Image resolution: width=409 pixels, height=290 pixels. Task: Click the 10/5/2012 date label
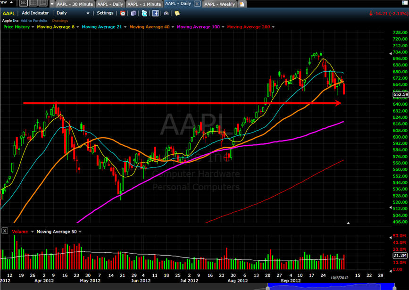(339, 278)
